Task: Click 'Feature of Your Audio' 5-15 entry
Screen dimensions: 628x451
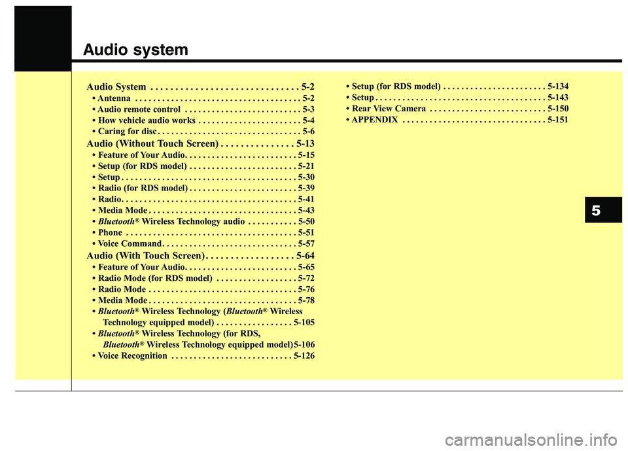Action: (203, 154)
